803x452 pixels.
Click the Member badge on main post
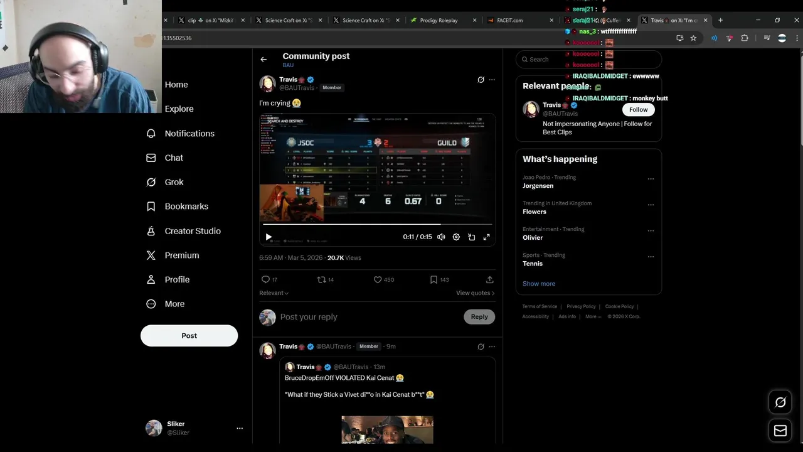(332, 88)
